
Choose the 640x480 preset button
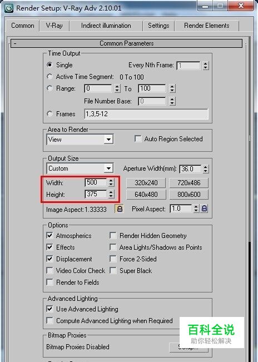point(146,195)
